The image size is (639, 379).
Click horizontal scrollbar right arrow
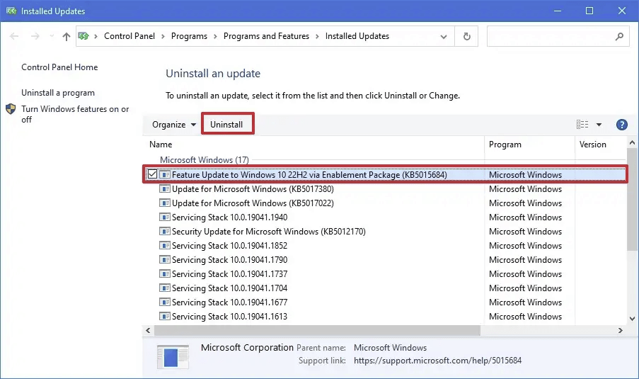(621, 330)
